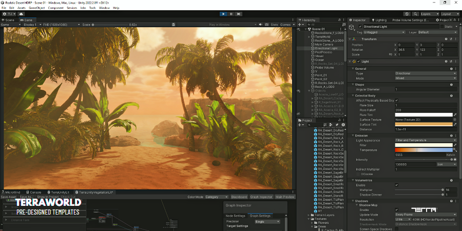The height and width of the screenshot is (231, 462).
Task: Select PostProcess object in Hierarchy
Action: [x=323, y=52]
